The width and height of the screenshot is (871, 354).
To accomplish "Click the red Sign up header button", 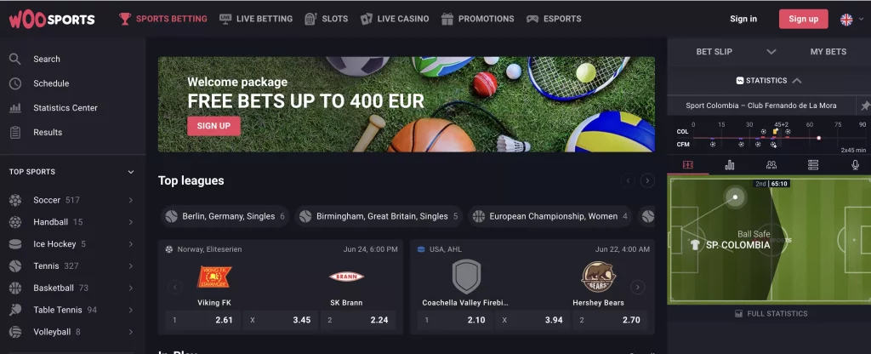I will point(803,19).
